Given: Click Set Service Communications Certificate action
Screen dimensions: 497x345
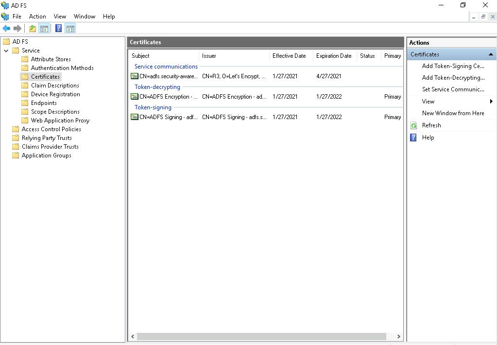Looking at the screenshot, I should click(x=453, y=89).
